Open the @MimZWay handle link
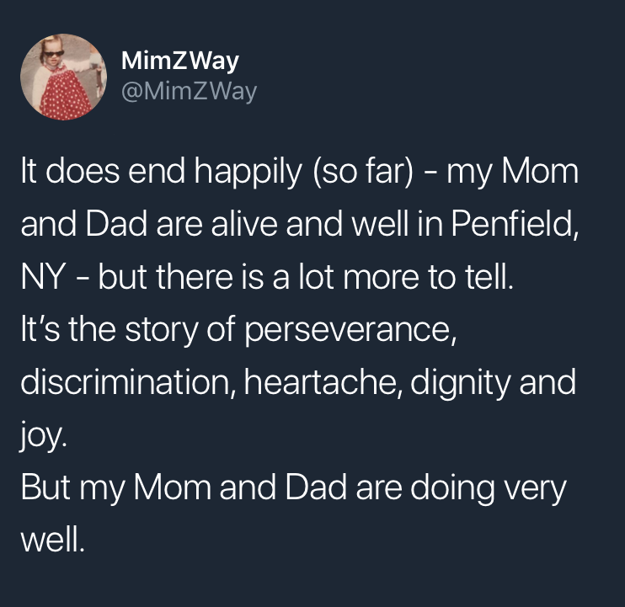 189,90
